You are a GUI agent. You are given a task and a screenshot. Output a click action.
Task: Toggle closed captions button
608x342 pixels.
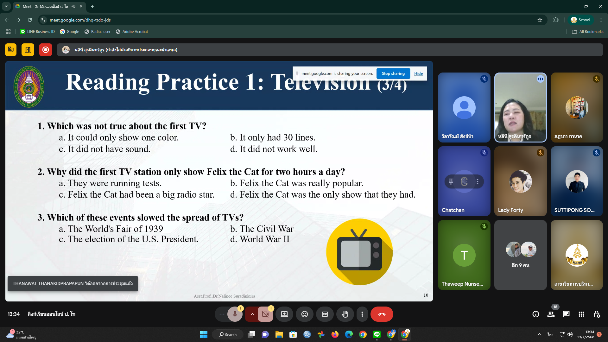(325, 314)
